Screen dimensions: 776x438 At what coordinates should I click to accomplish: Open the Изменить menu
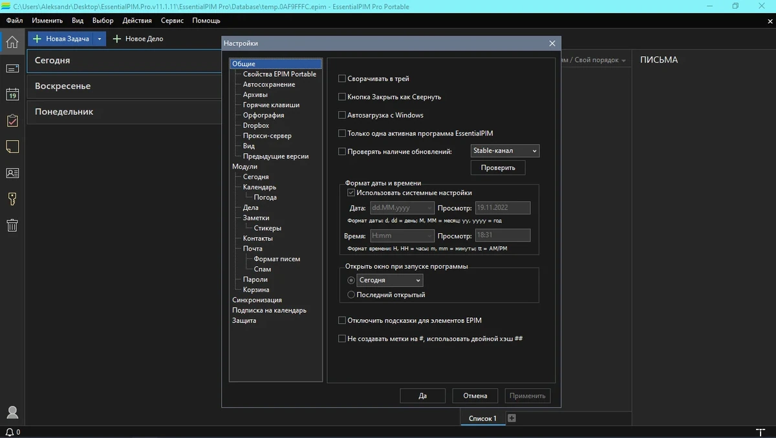click(x=47, y=20)
